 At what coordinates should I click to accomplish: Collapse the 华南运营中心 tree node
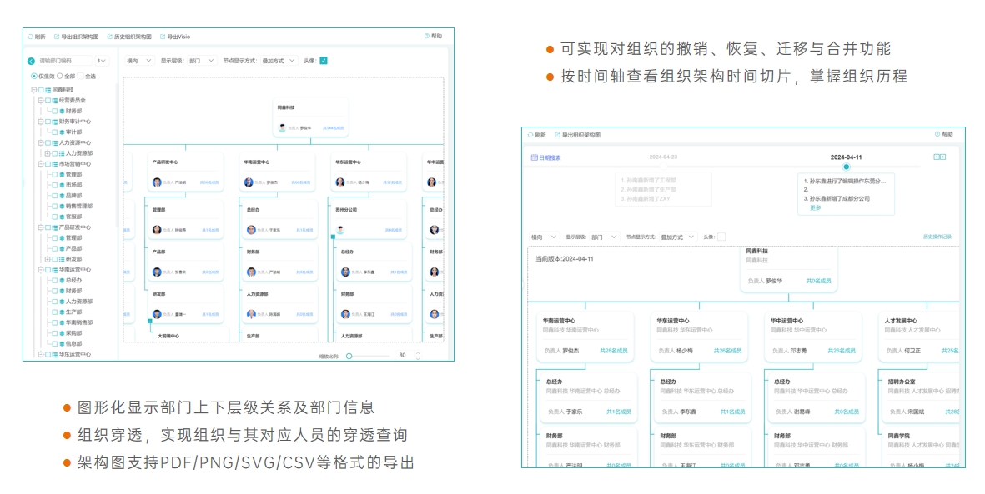(41, 269)
